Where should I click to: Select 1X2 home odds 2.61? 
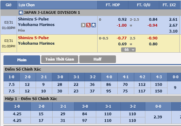pos(173,19)
